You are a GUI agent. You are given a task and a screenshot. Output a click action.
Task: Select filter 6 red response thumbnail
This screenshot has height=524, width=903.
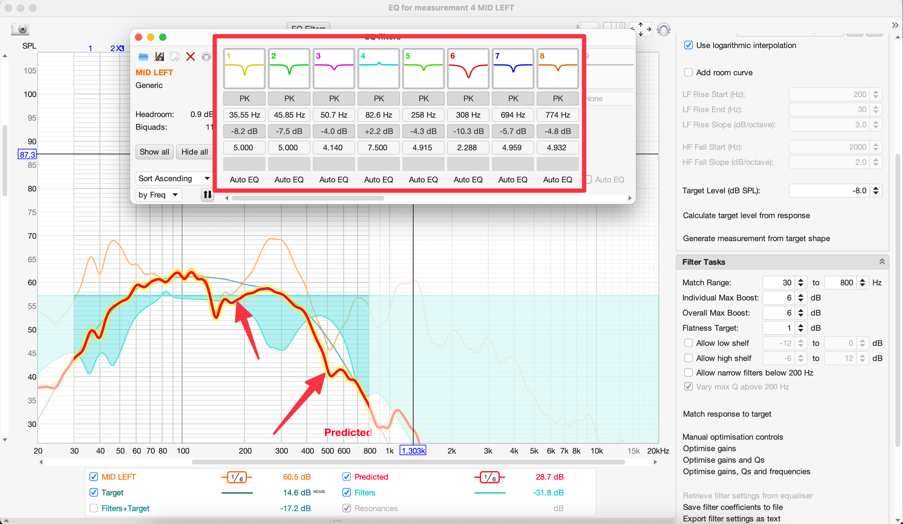point(468,69)
